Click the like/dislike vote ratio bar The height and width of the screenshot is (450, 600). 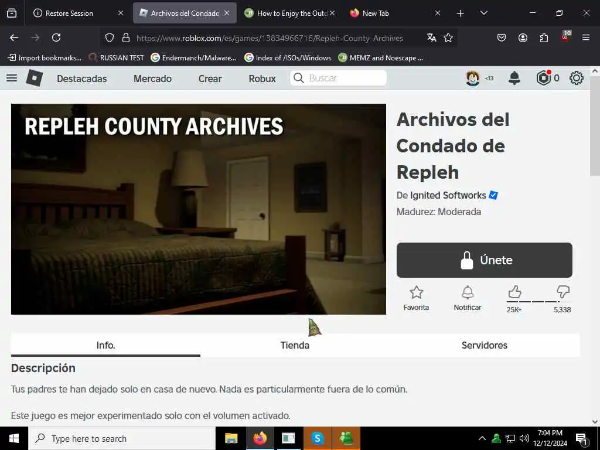point(538,302)
